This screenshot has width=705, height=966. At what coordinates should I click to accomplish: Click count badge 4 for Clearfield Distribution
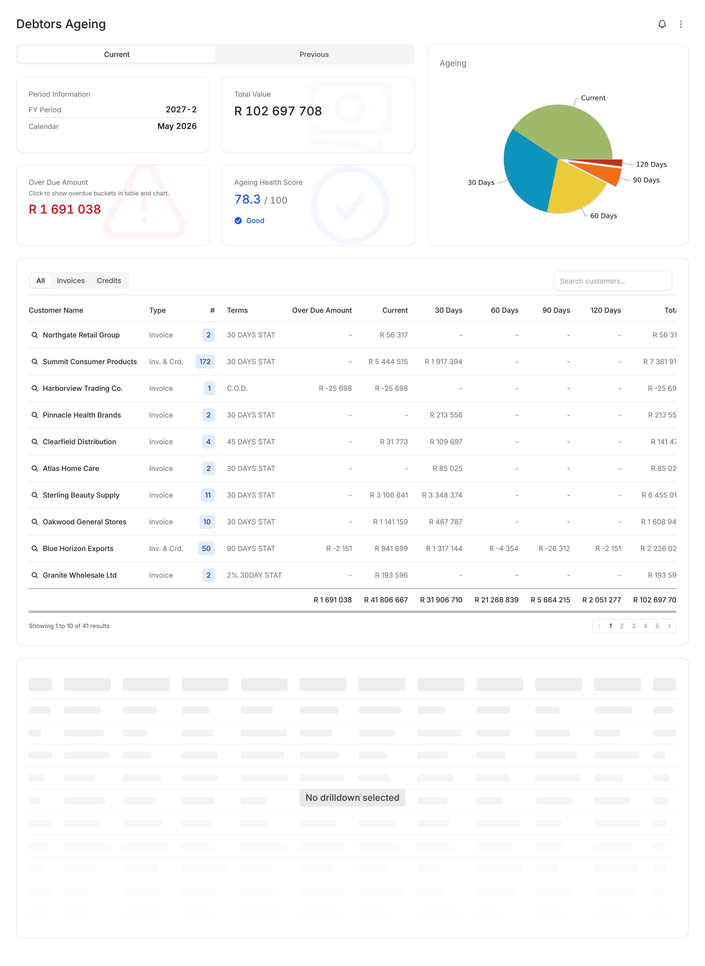[x=208, y=441]
